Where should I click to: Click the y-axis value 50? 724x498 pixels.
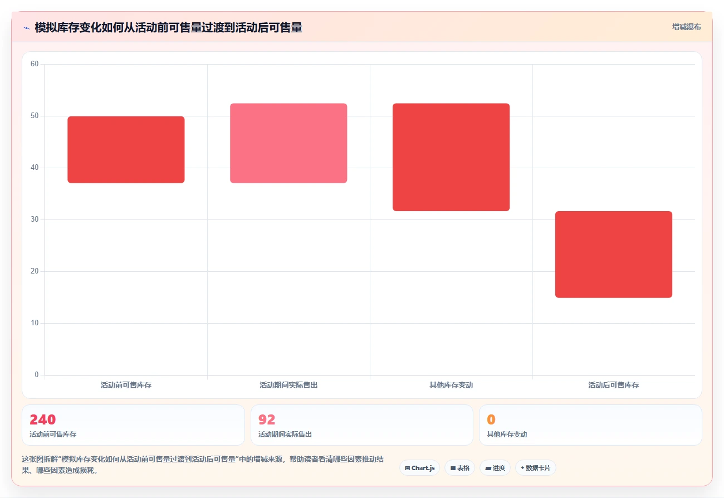click(x=35, y=116)
